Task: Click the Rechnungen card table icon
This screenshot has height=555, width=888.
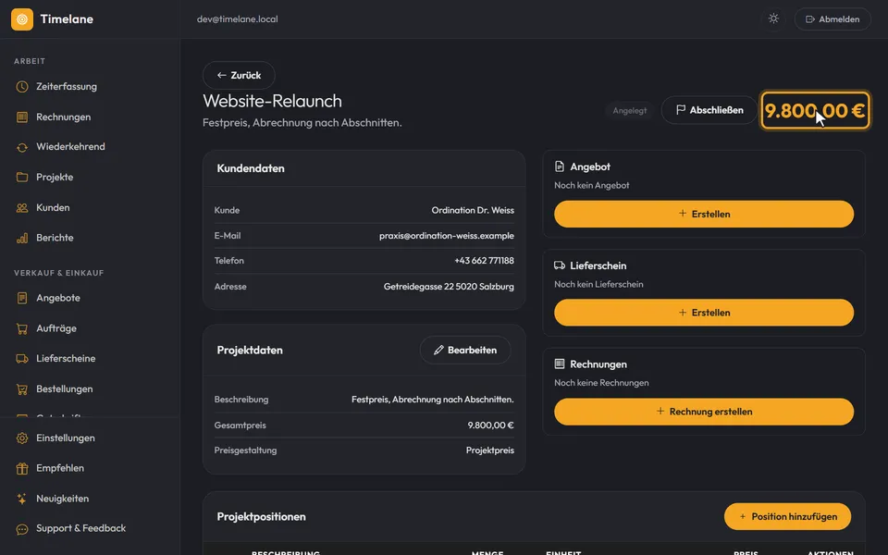Action: [x=560, y=364]
